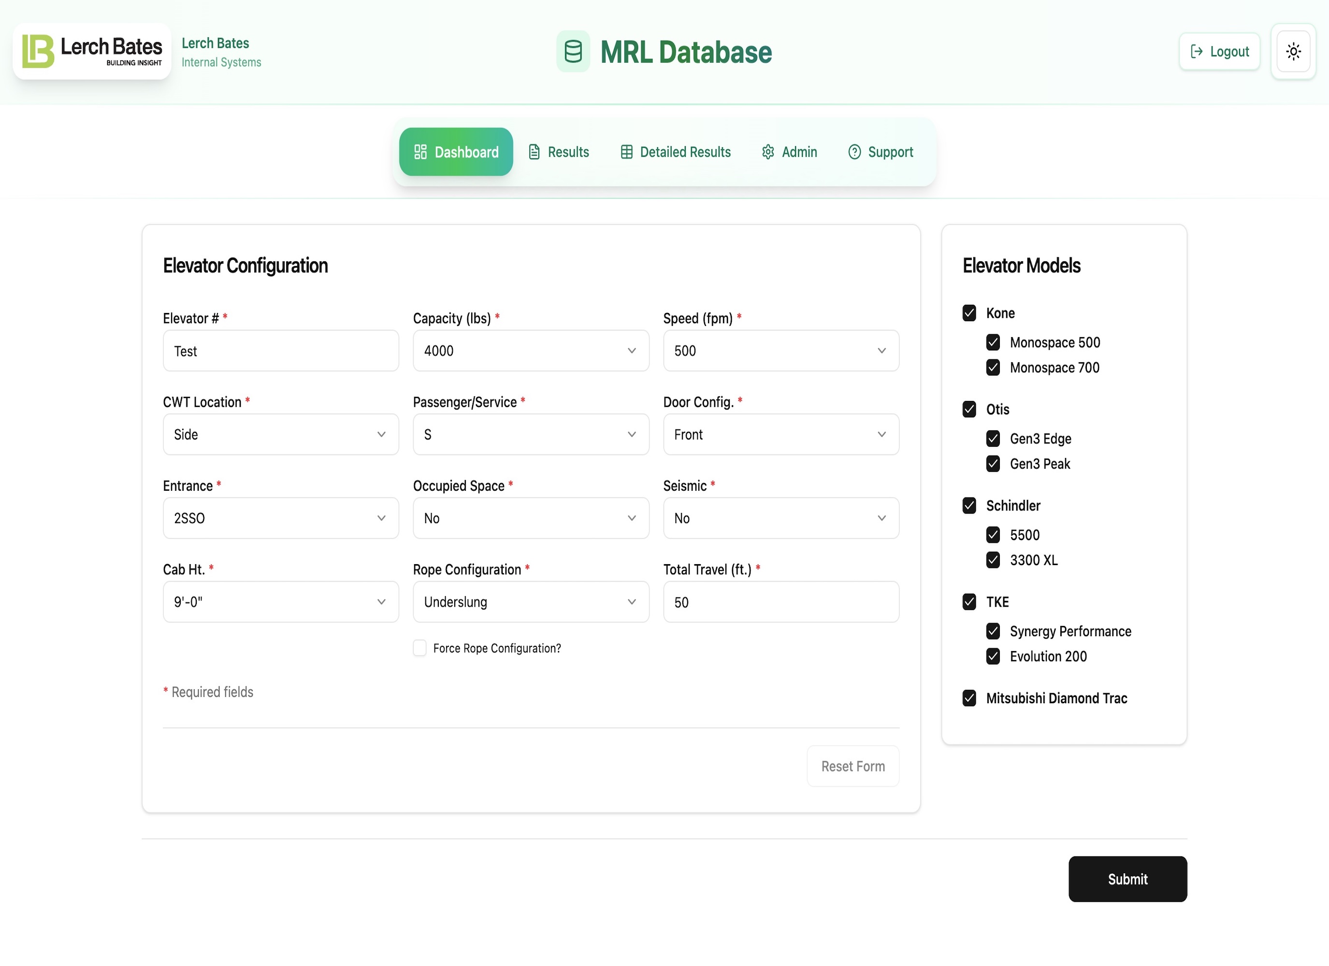Click the Admin gear icon
Viewport: 1329px width, 966px height.
point(767,152)
